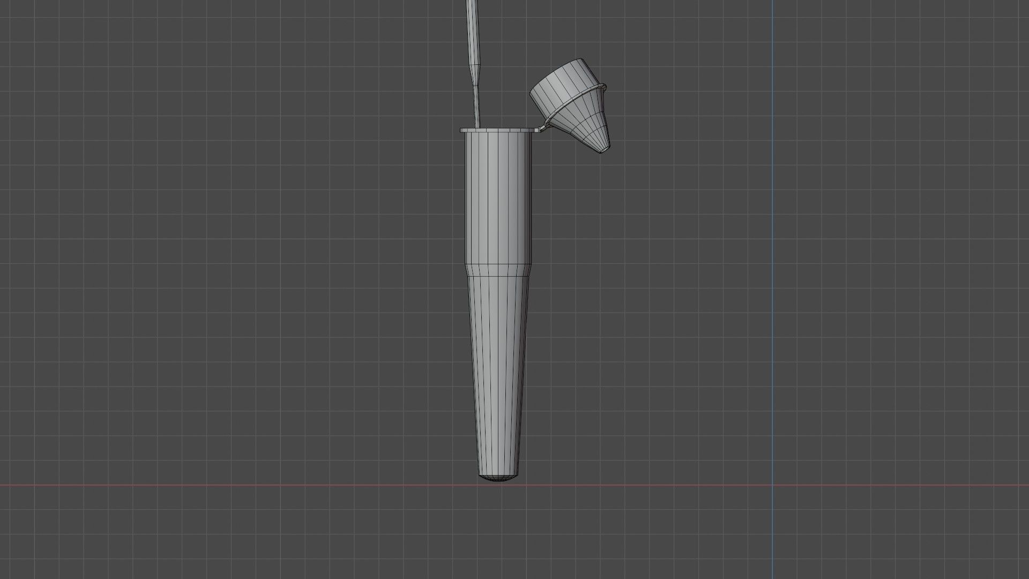Click the left edge of the tube's cylinder
Viewport: 1029px width, 579px height.
pyautogui.click(x=465, y=198)
